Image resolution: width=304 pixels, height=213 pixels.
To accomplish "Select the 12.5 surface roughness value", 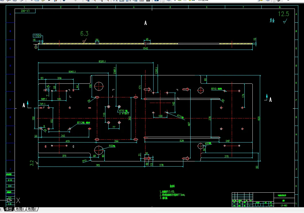I will tap(284, 14).
